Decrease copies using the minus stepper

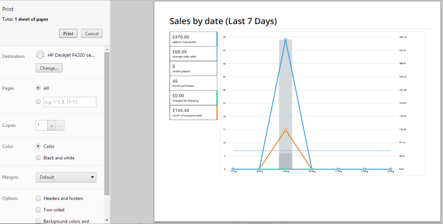[60, 125]
